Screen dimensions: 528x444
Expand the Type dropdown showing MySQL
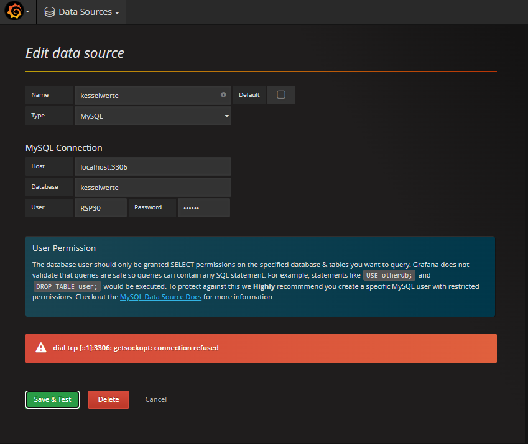coord(152,116)
